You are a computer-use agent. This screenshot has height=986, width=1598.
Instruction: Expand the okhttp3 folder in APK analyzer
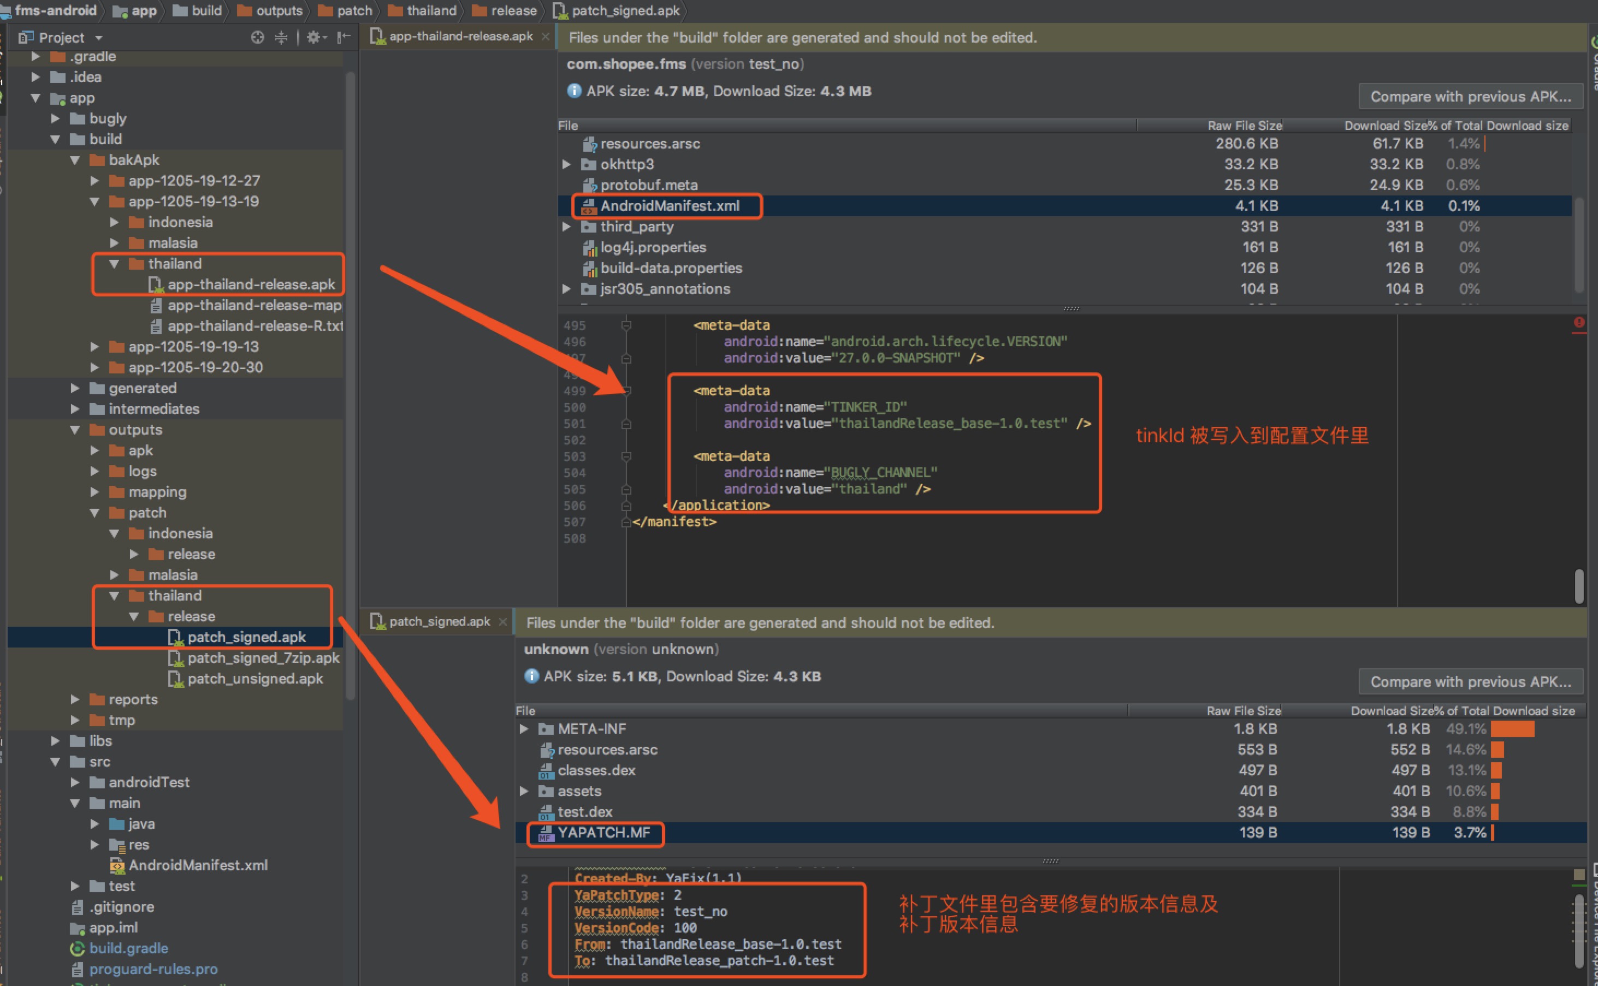click(566, 164)
